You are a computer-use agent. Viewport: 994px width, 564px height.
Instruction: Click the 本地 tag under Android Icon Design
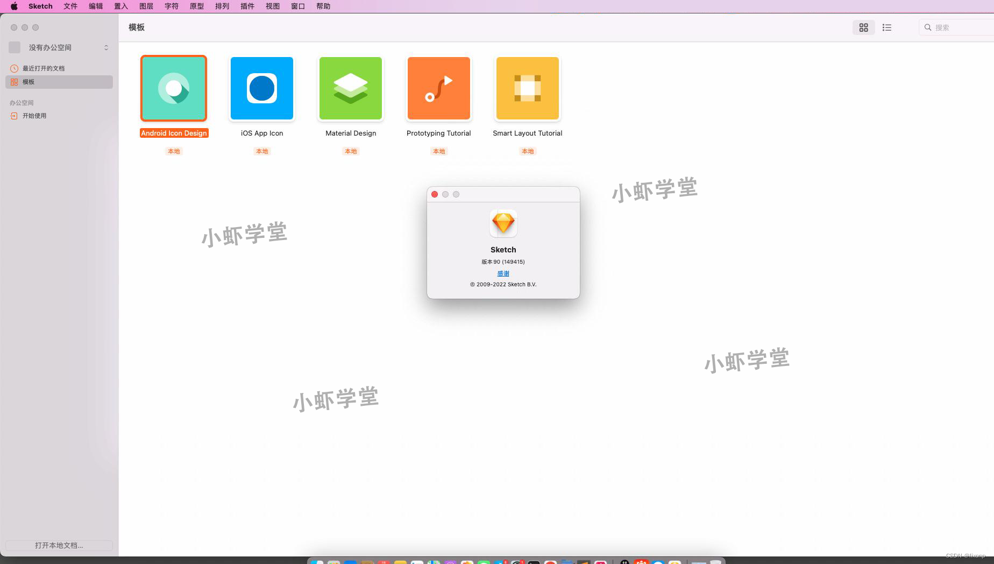(x=174, y=151)
